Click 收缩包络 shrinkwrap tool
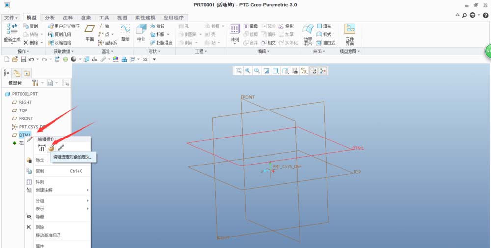491x248 pixels. pos(59,43)
